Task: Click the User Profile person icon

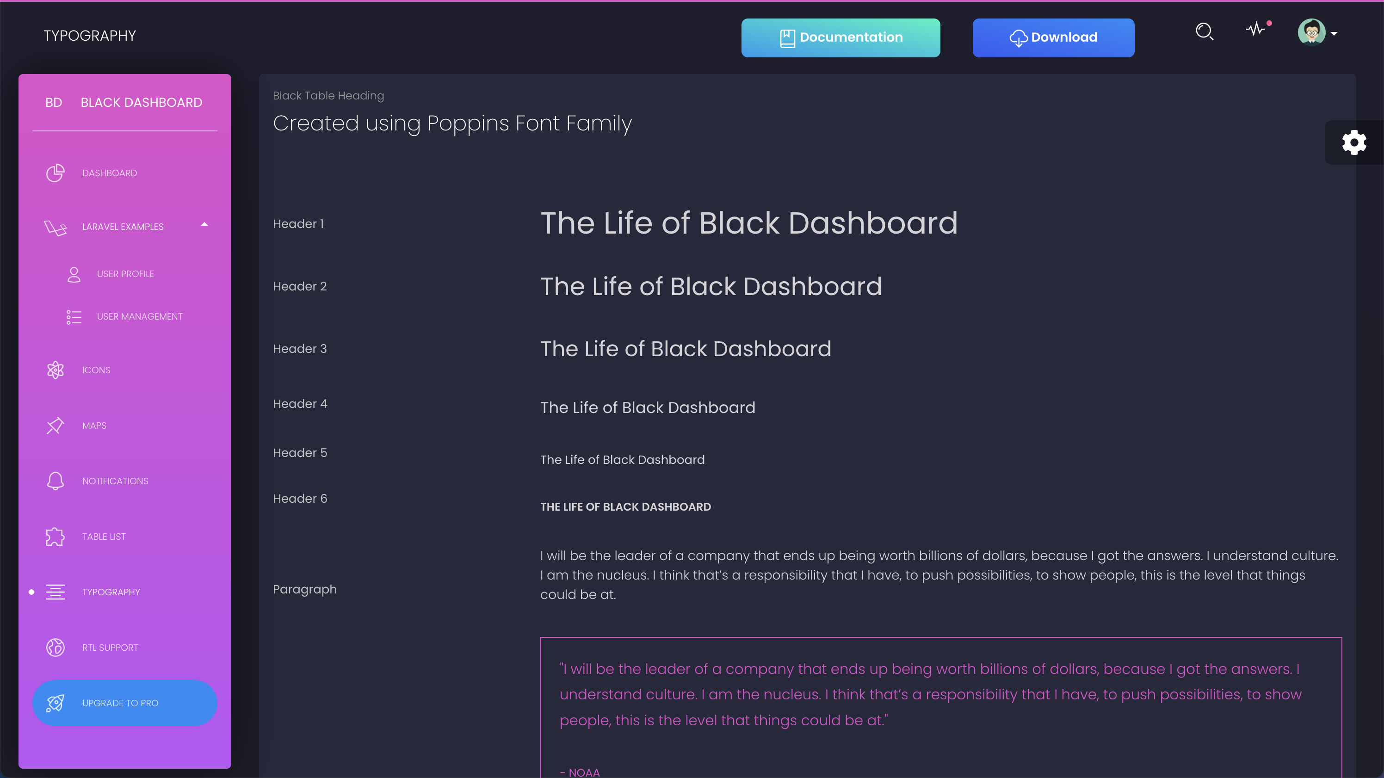Action: coord(74,274)
